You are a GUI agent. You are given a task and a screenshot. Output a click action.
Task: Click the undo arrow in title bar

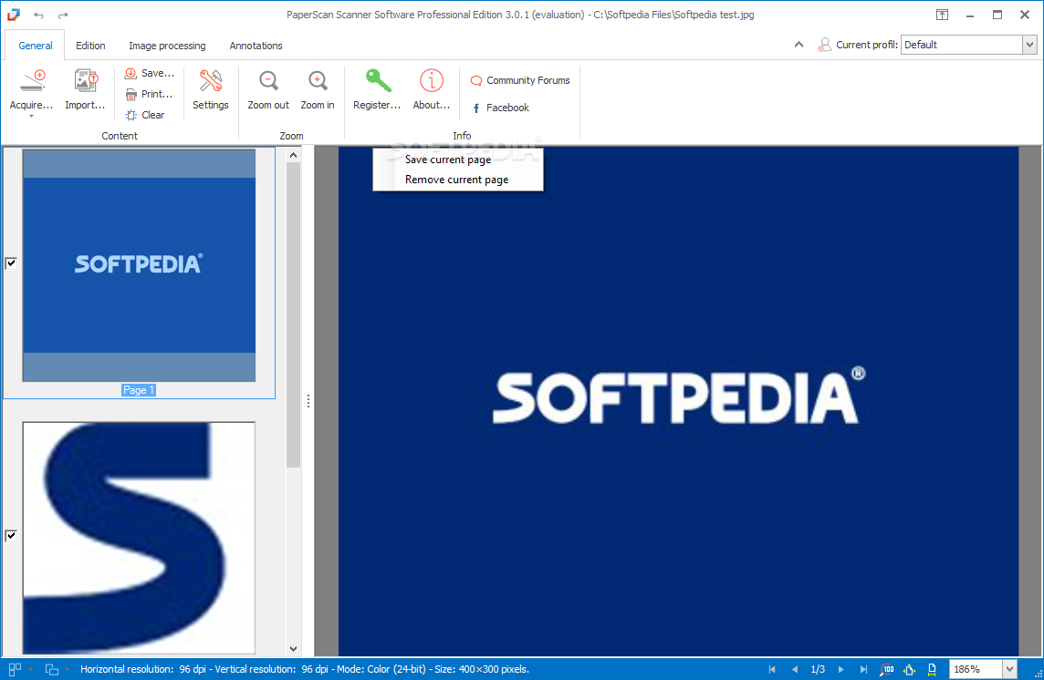pos(38,15)
